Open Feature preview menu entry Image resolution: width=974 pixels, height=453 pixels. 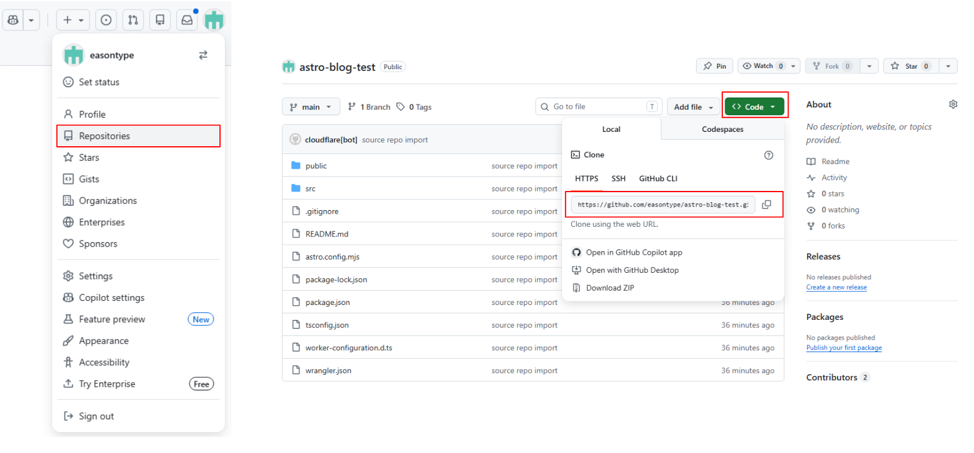[x=138, y=319]
